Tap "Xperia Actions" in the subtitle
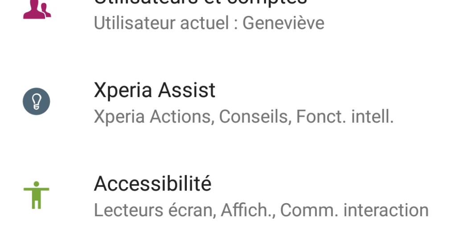468x234 pixels. (x=152, y=117)
